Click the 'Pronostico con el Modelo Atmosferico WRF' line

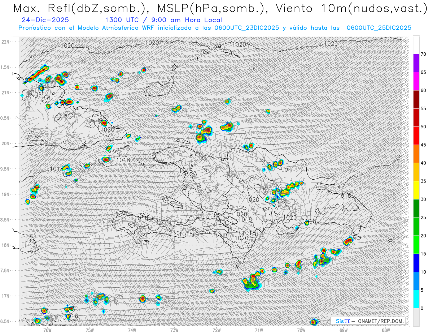215,28
